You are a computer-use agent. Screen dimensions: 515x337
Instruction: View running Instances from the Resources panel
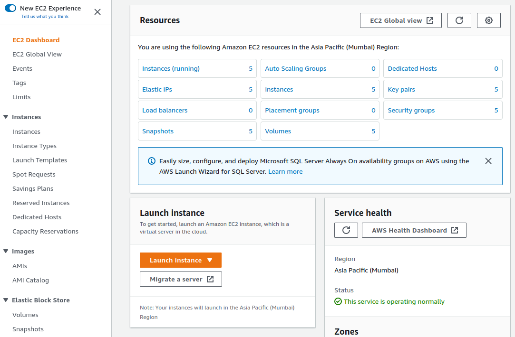pyautogui.click(x=171, y=68)
